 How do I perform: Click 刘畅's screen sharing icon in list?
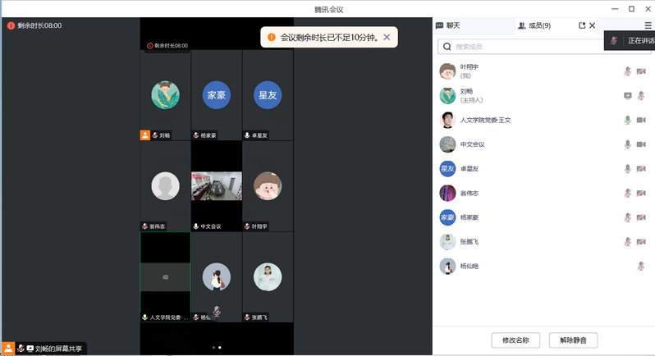point(628,95)
